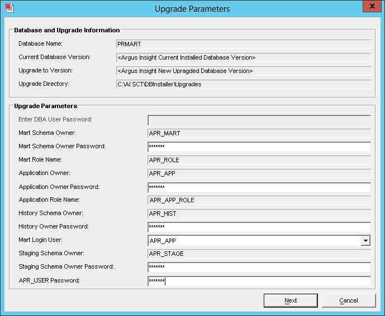Screen dimensions: 385x316
Task: Focus the Mart Schema Owner Password field
Action: [x=259, y=147]
